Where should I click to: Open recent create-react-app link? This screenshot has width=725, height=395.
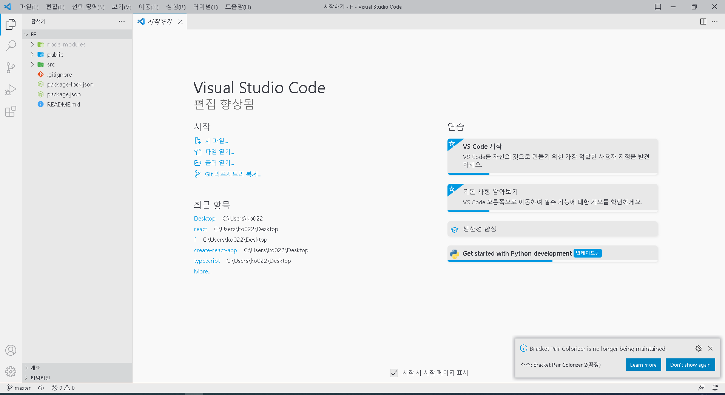(216, 250)
